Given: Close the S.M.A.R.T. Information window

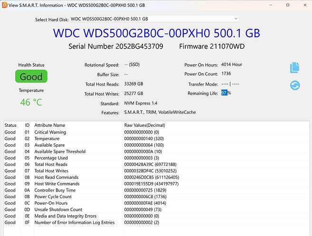Looking at the screenshot, I should coord(305,5).
